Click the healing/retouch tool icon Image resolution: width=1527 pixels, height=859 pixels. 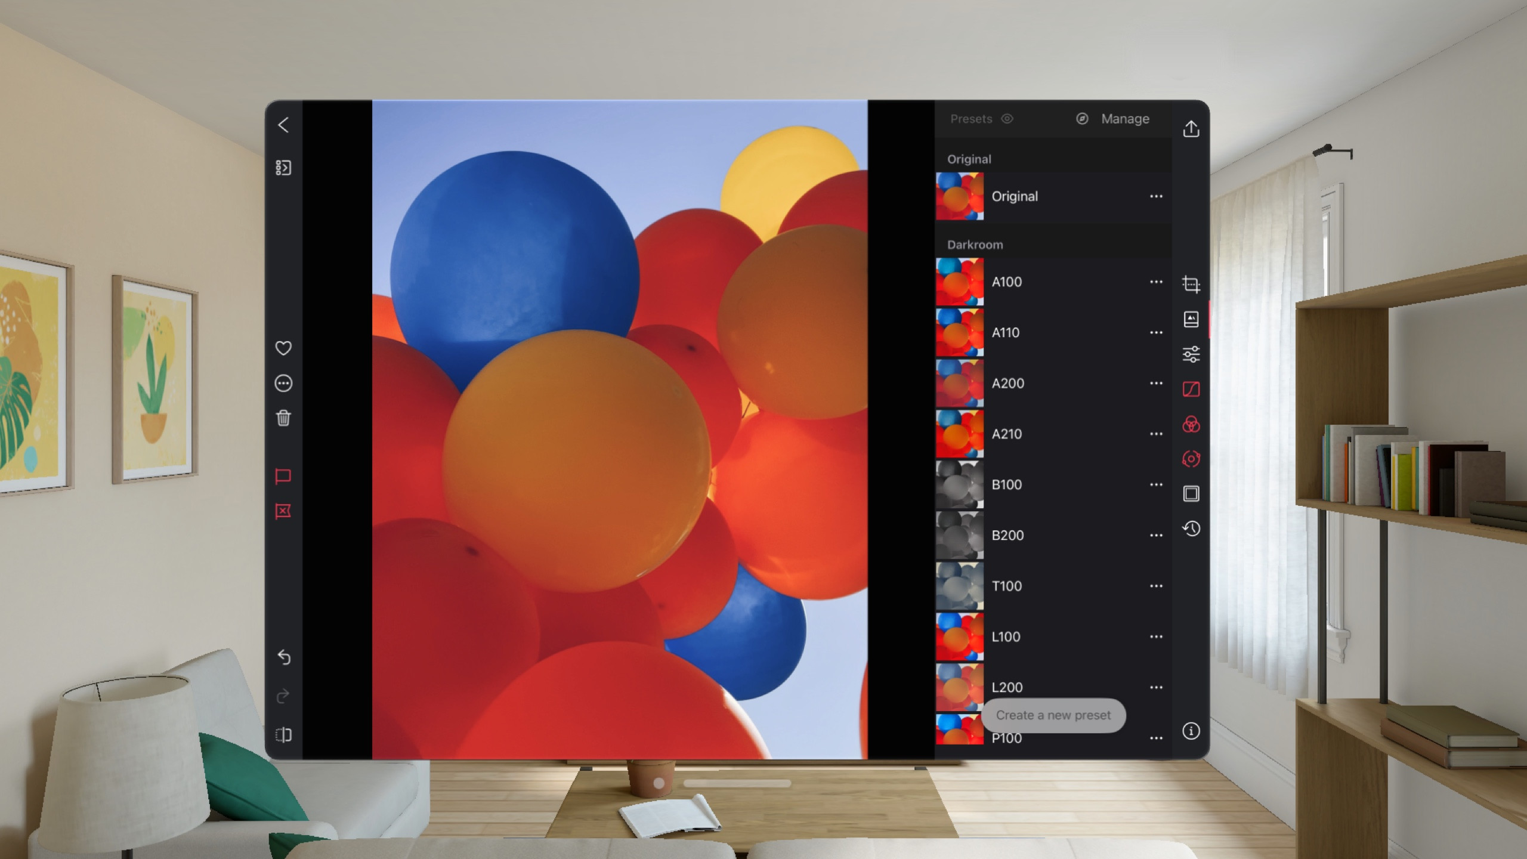[x=1191, y=458]
